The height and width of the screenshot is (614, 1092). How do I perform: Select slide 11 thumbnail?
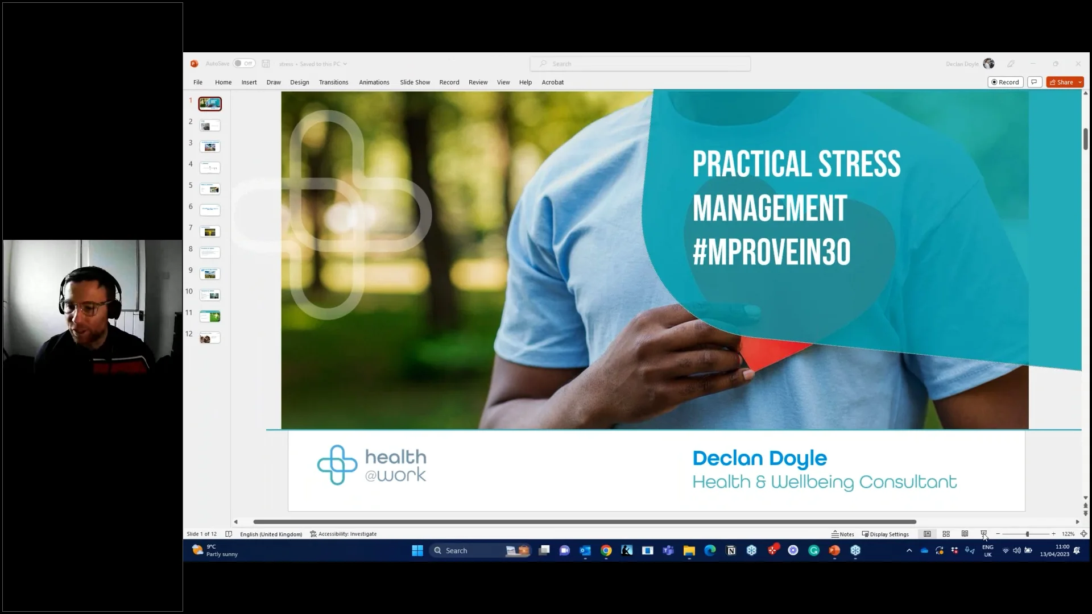[x=210, y=316]
